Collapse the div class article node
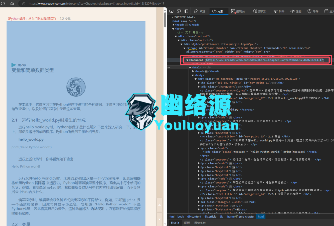 [x=179, y=40]
